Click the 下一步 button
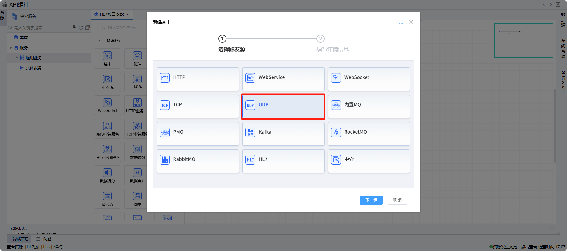The height and width of the screenshot is (251, 567). click(371, 200)
